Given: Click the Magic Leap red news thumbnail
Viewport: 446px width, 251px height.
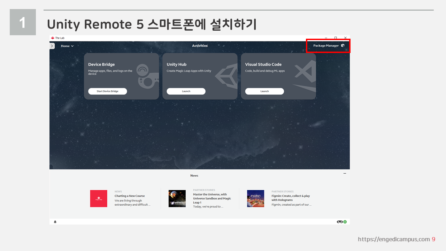Looking at the screenshot, I should click(x=99, y=198).
